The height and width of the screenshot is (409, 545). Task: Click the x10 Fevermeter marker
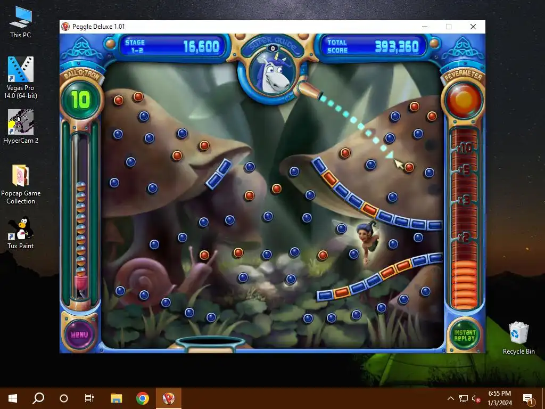(465, 148)
